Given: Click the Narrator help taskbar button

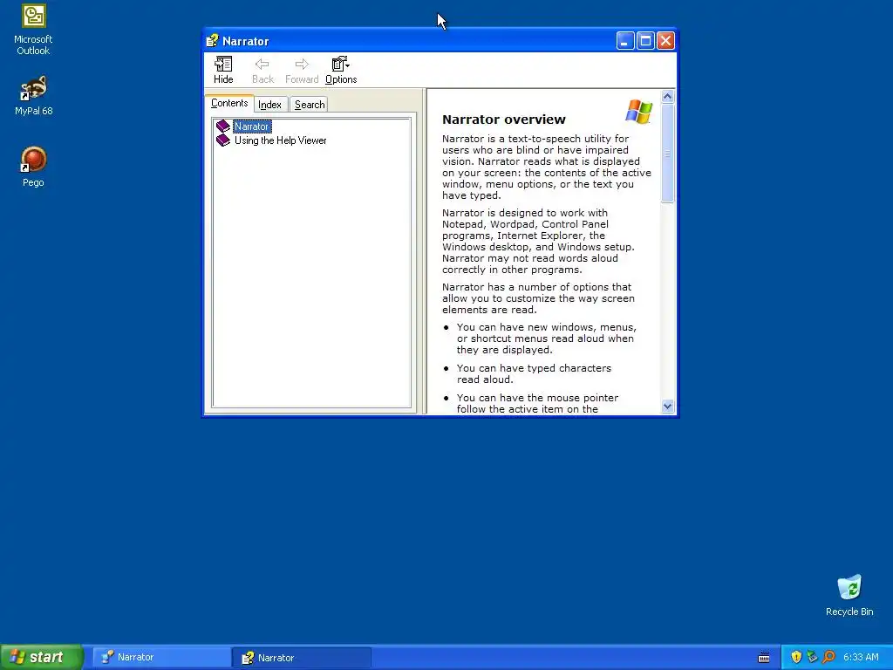Looking at the screenshot, I should pos(302,658).
